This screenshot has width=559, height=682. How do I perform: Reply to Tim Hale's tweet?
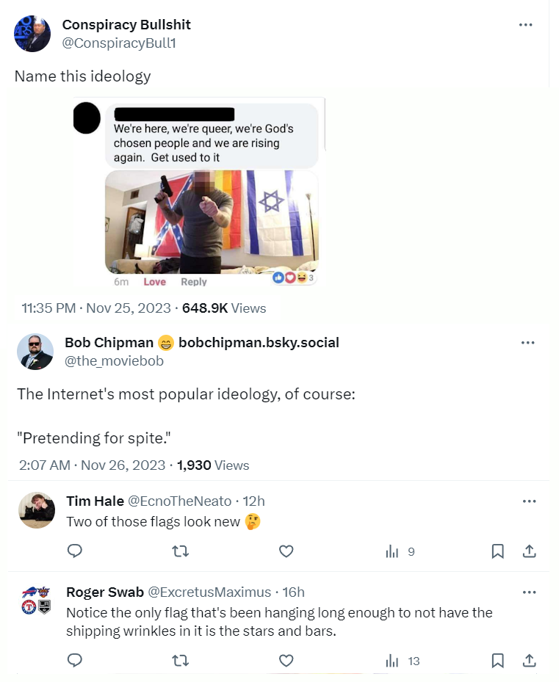pyautogui.click(x=74, y=551)
